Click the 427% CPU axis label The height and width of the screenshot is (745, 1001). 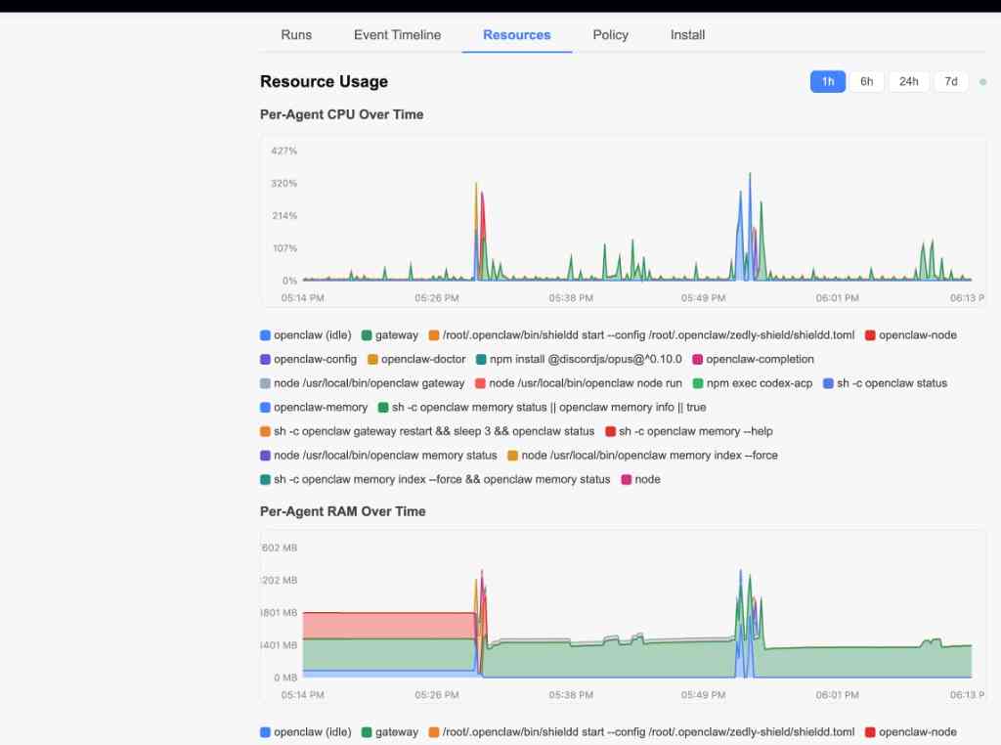284,152
